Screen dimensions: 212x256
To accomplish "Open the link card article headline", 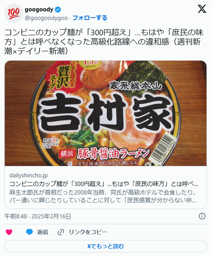I will 104,184.
